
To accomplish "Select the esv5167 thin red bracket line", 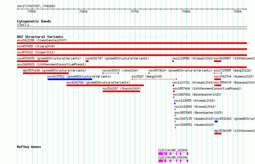I will 154,79.
